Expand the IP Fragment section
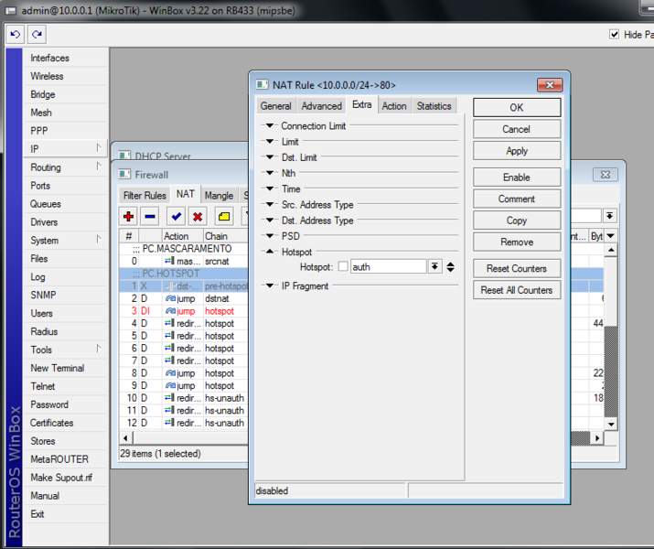 coord(270,285)
